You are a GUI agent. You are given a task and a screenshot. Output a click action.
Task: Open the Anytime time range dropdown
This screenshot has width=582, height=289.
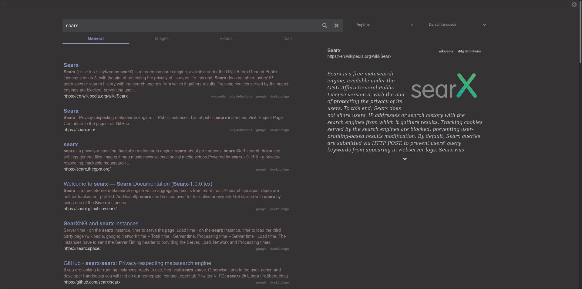click(x=385, y=25)
